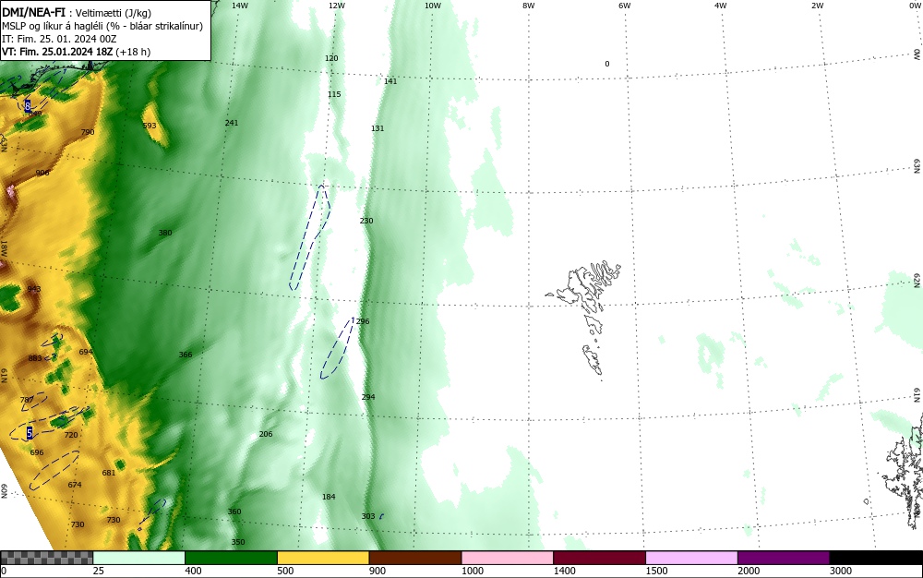Click the map value 906
This screenshot has width=923, height=578.
pyautogui.click(x=42, y=173)
